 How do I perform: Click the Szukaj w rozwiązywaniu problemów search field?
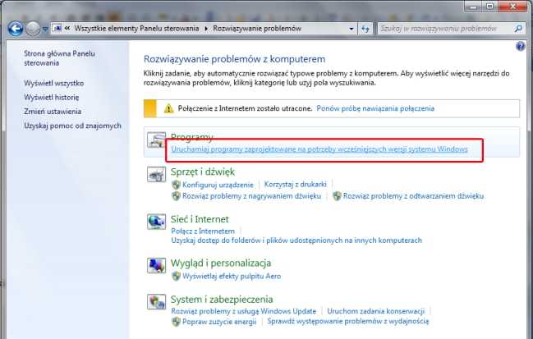pyautogui.click(x=443, y=29)
